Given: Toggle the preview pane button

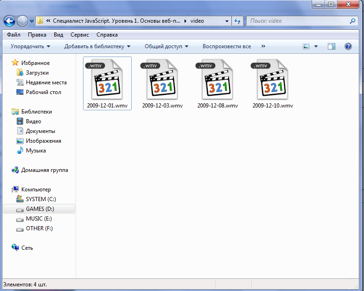Looking at the screenshot, I should coord(331,46).
